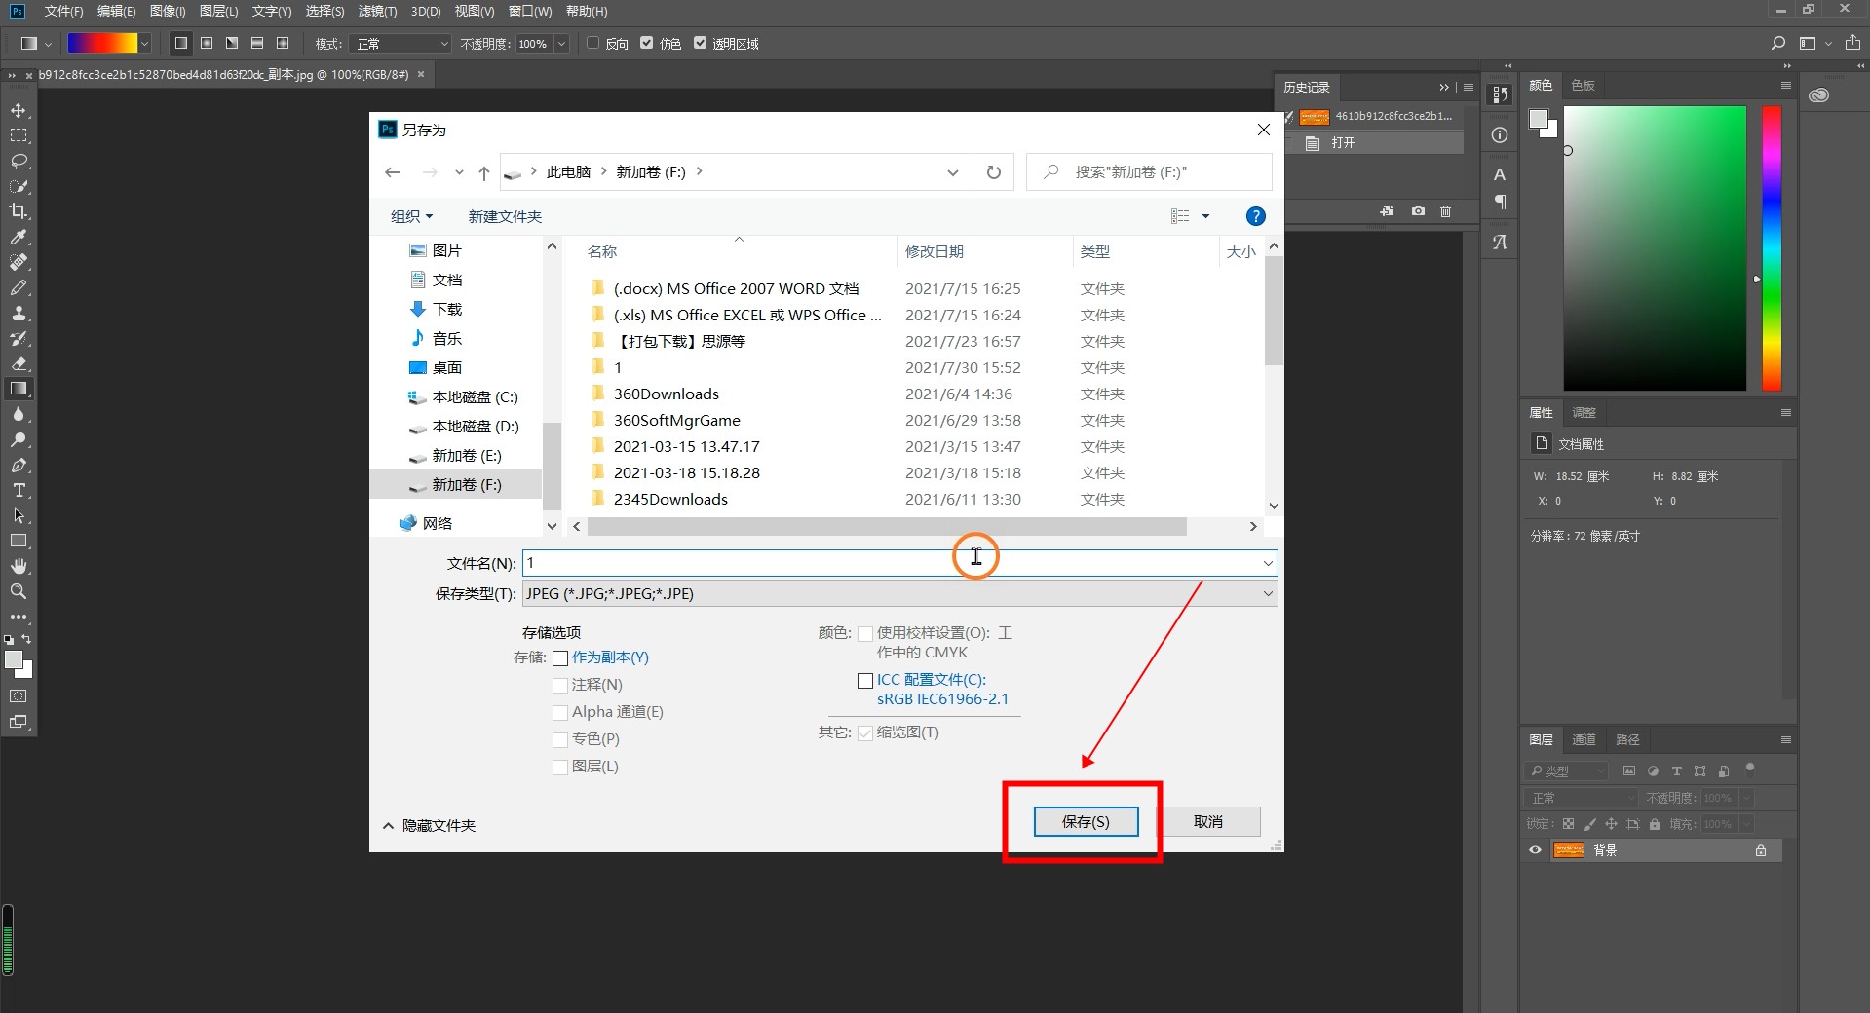Viewport: 1870px width, 1013px height.
Task: Click the 新建文件夹 button
Action: coord(505,216)
